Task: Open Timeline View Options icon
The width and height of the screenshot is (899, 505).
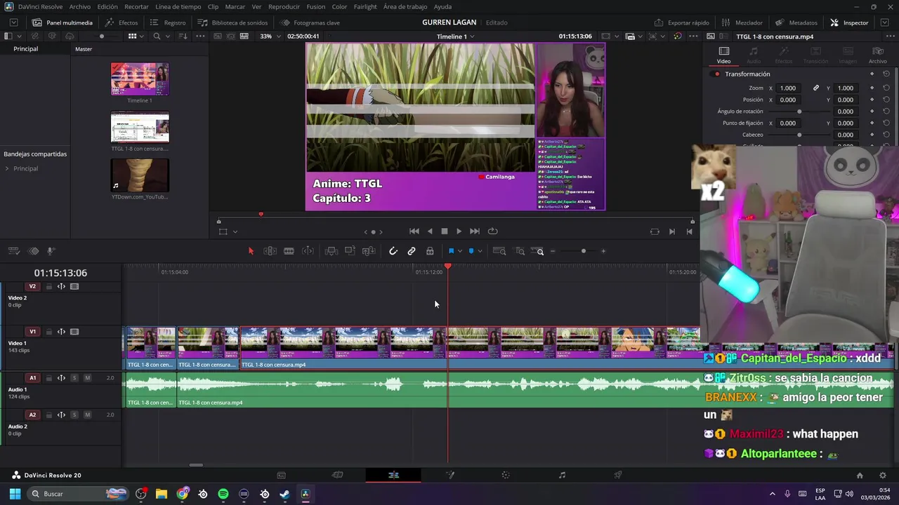Action: (13, 251)
